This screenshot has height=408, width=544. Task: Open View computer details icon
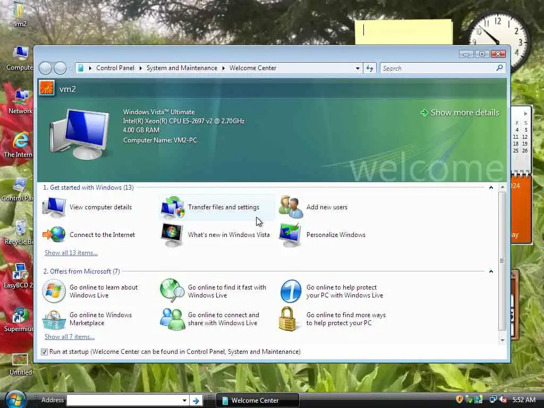pyautogui.click(x=54, y=207)
